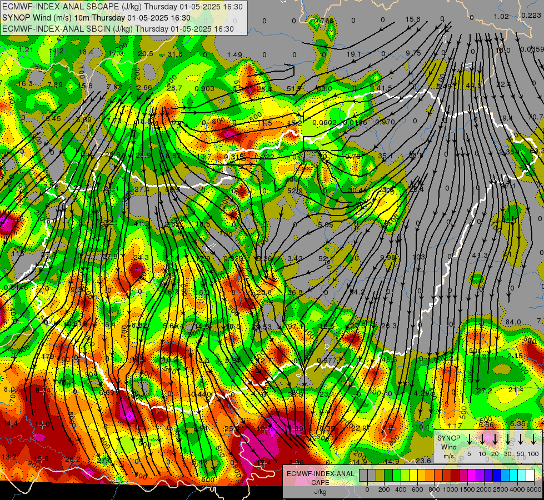Image resolution: width=544 pixels, height=500 pixels.
Task: Click the map value '2.96'
Action: click(296, 462)
